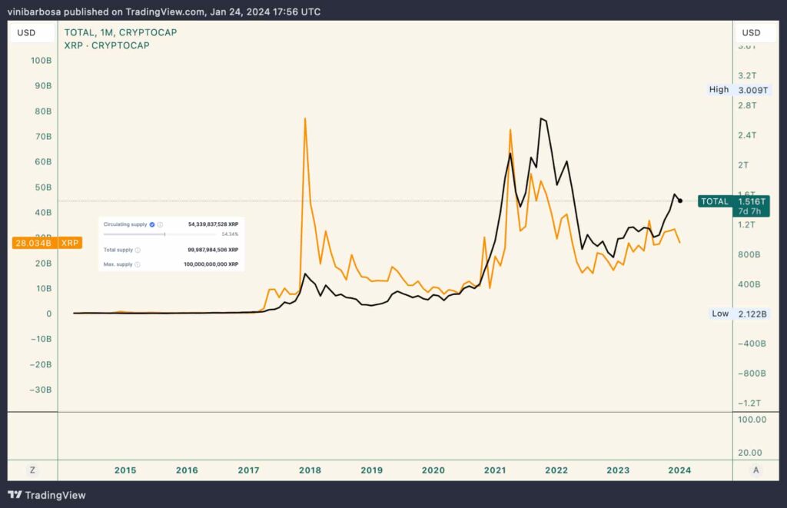Viewport: 787px width, 508px height.
Task: Click the 2022 time axis label
Action: [556, 470]
